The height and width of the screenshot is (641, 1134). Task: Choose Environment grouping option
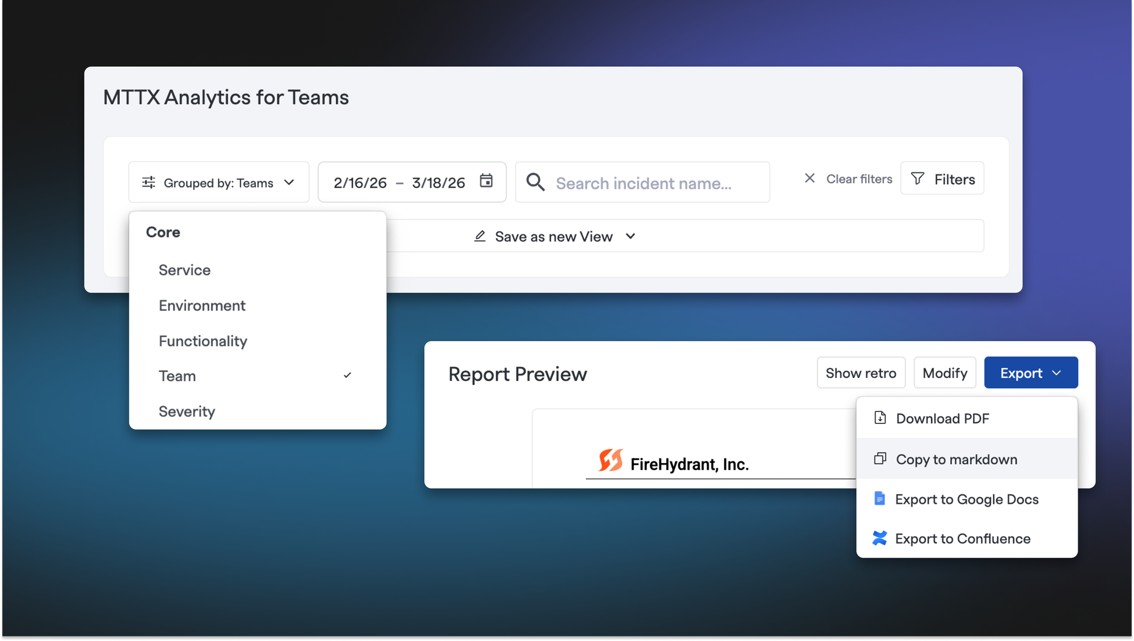coord(202,306)
